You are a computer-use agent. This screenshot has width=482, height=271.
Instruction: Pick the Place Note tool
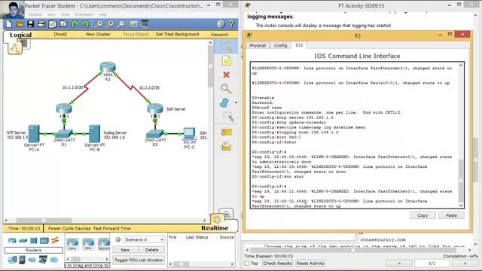(226, 61)
